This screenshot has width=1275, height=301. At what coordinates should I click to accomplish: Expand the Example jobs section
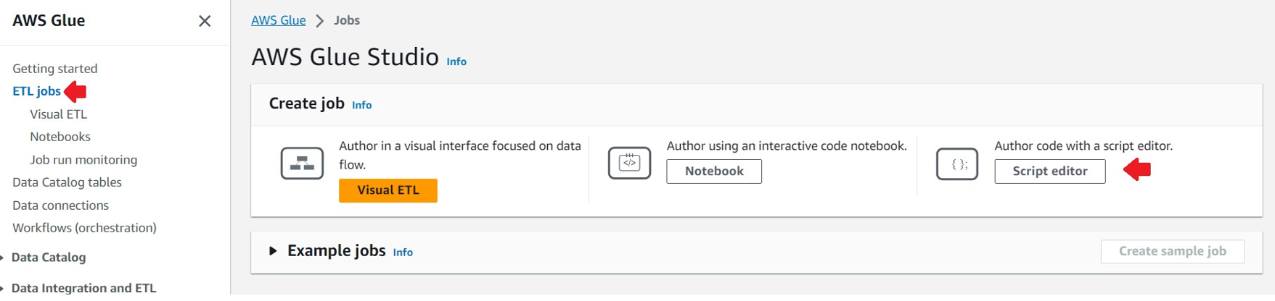tap(273, 251)
